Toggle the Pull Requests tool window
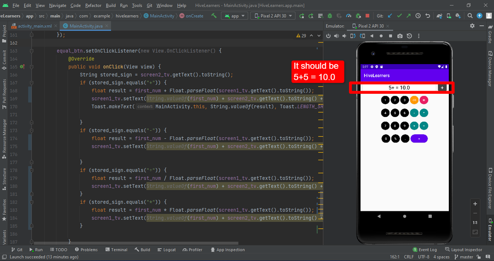This screenshot has width=494, height=261. [4, 94]
